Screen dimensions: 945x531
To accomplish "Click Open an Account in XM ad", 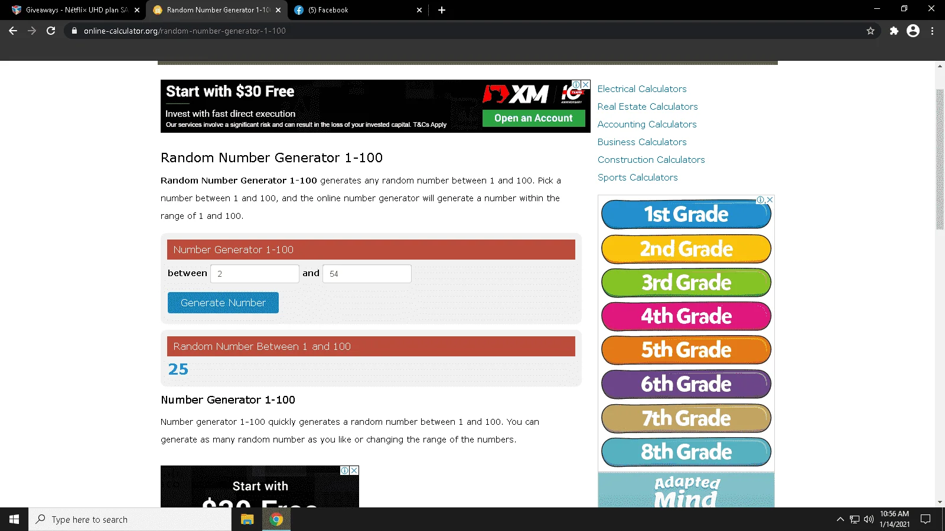I will point(533,118).
